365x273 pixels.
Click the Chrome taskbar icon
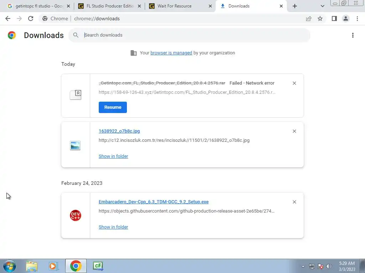click(x=76, y=266)
